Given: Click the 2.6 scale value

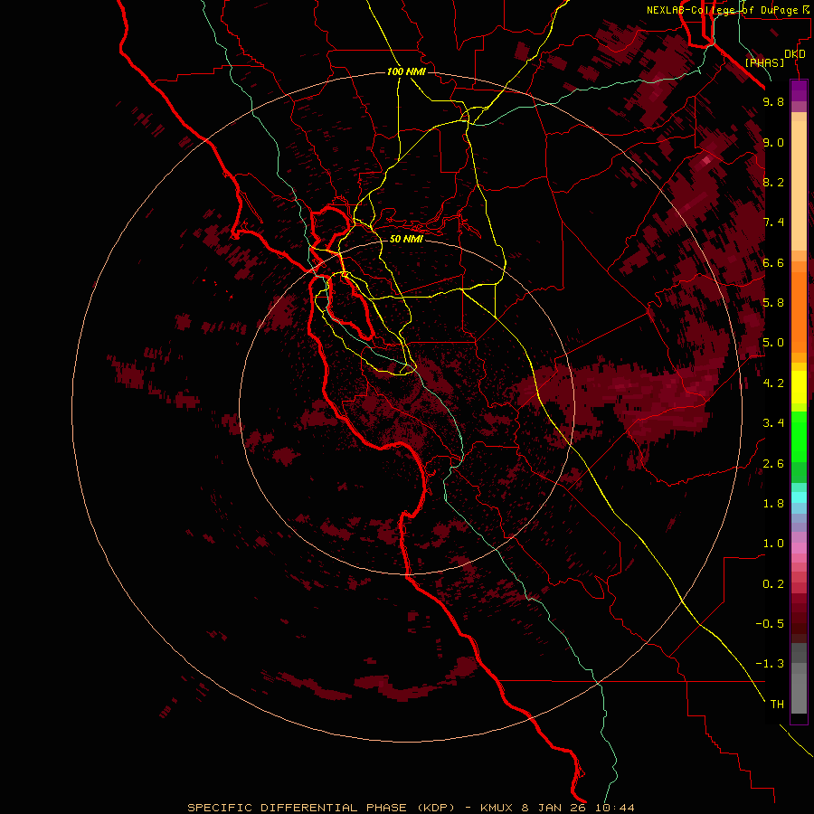Looking at the screenshot, I should (x=773, y=464).
